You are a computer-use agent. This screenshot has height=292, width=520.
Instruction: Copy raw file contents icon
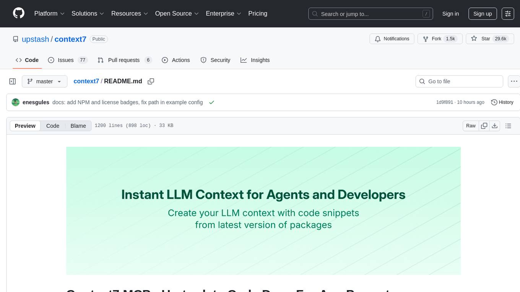coord(484,126)
